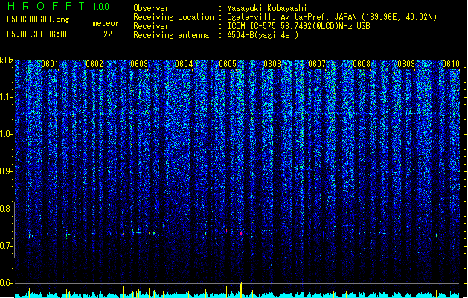Click the tallest yellow peak in the power graph
The width and height of the screenshot is (468, 298).
[x=241, y=290]
